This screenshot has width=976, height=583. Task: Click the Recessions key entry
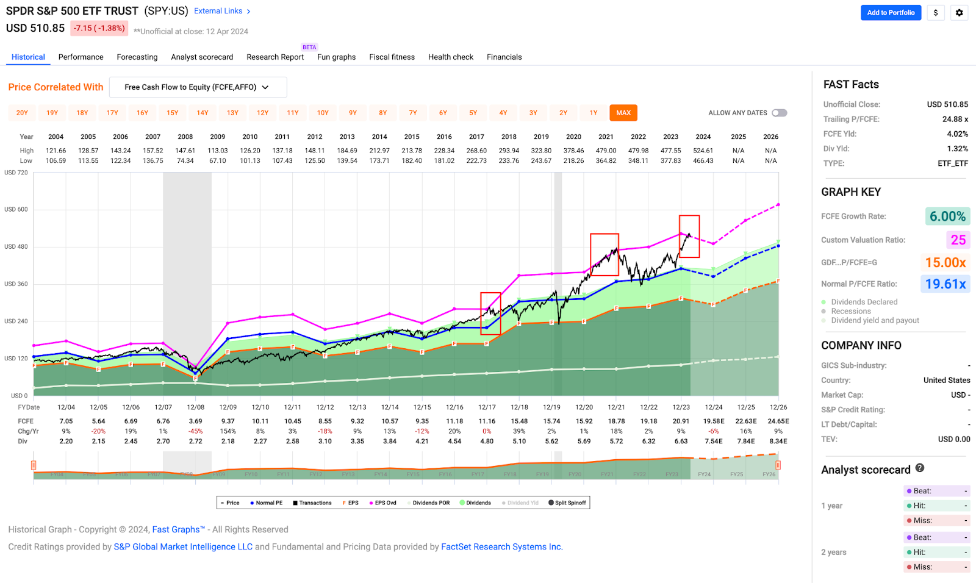[x=846, y=311]
